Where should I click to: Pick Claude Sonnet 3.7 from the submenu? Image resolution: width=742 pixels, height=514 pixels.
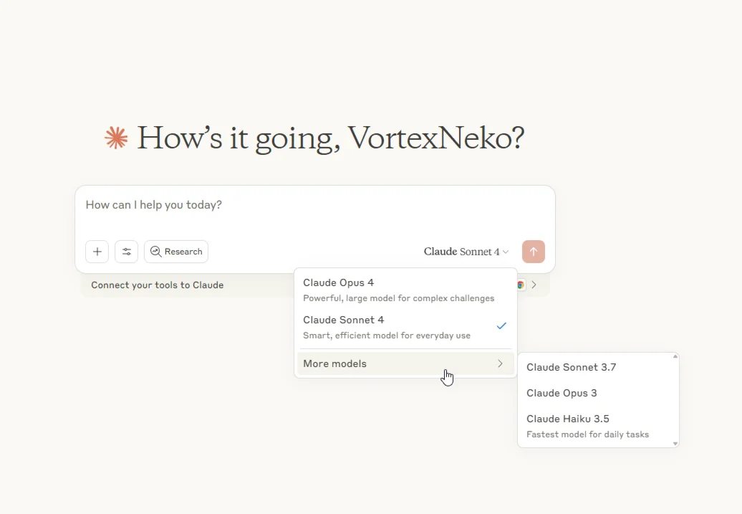point(571,367)
